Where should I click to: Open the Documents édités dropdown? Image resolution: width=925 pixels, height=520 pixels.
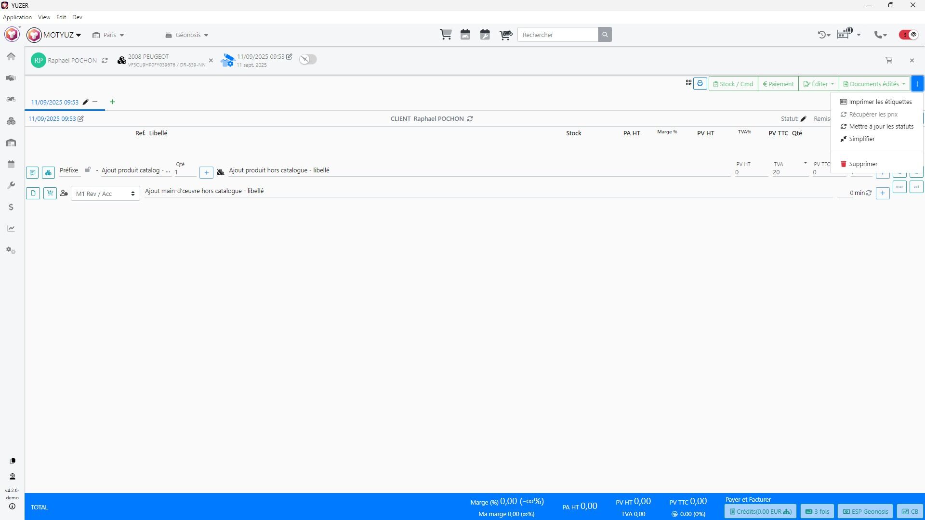(874, 84)
